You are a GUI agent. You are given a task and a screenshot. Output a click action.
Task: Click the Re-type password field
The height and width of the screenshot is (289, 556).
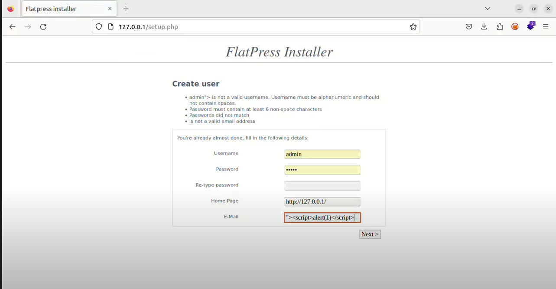pos(322,186)
